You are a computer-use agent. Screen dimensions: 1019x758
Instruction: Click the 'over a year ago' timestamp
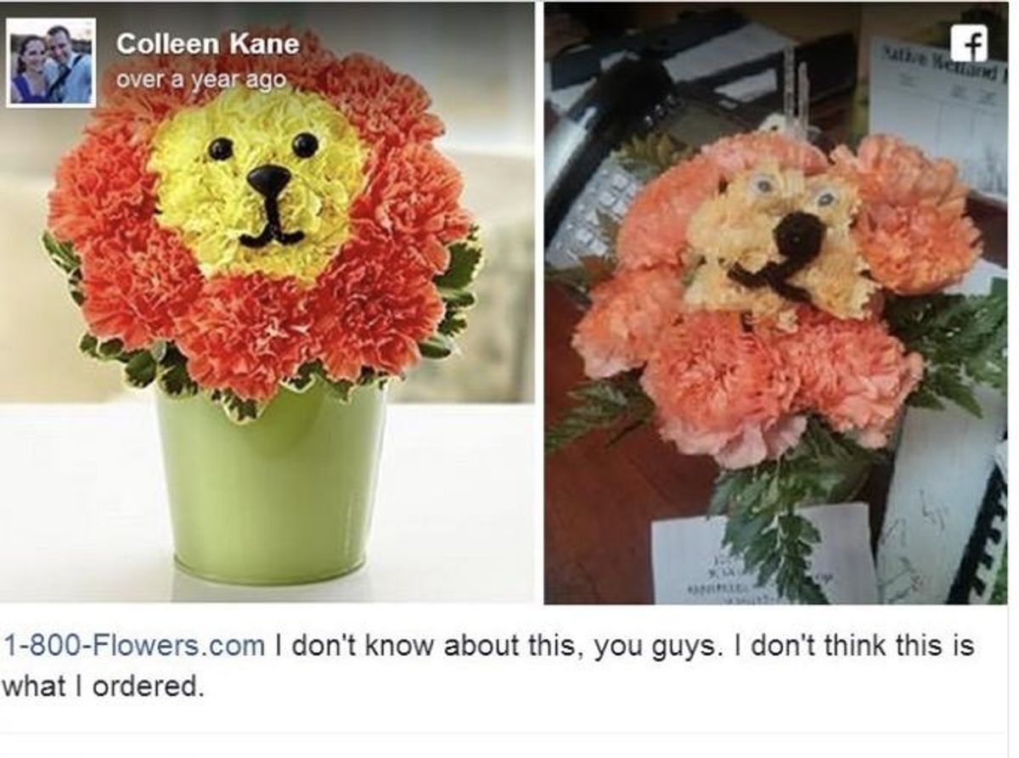(200, 79)
